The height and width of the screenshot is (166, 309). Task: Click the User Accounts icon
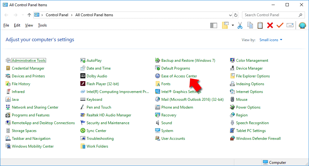tap(157, 138)
